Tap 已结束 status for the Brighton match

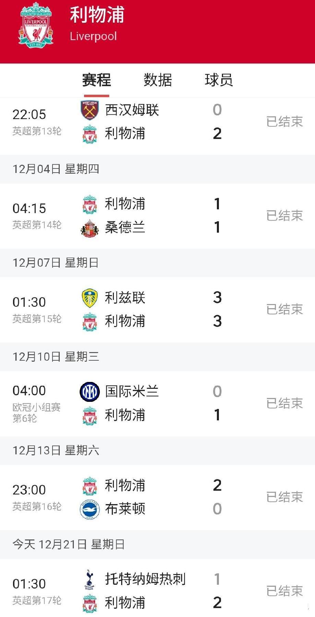click(x=284, y=497)
